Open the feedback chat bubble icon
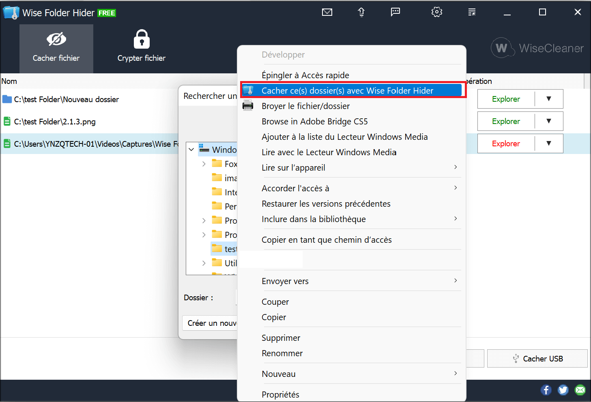591x402 pixels. [395, 12]
